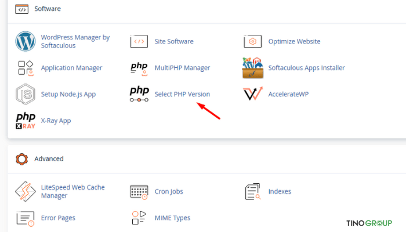406x232 pixels.
Task: Open Indexes link
Action: click(280, 191)
